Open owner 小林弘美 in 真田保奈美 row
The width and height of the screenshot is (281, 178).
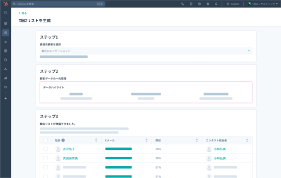pos(220,158)
